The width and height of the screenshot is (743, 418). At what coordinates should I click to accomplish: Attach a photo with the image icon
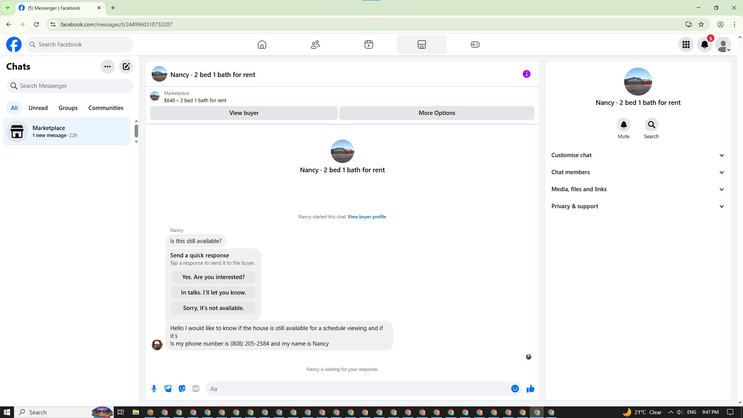[x=168, y=389]
